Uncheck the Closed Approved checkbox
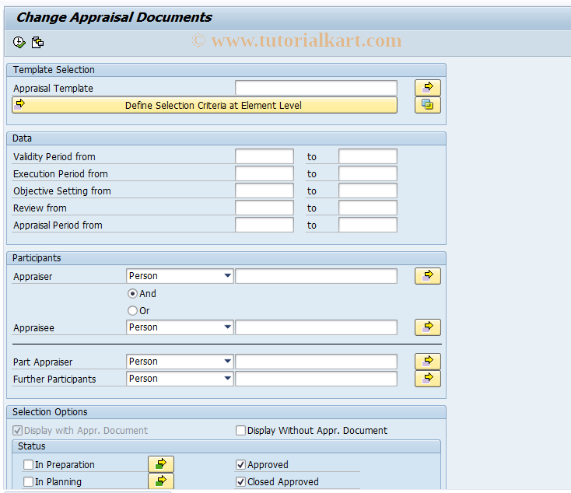Image resolution: width=571 pixels, height=493 pixels. coord(240,481)
